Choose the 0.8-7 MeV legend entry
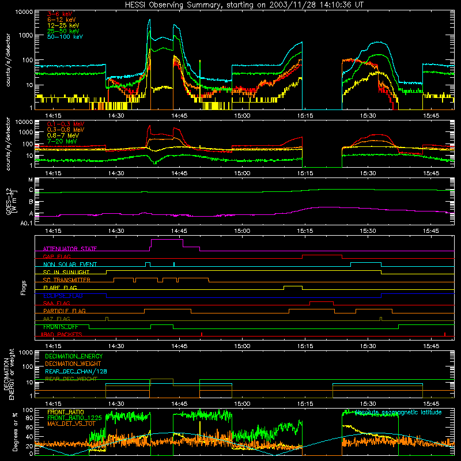Screen dimensions: 461x461 tap(63, 135)
